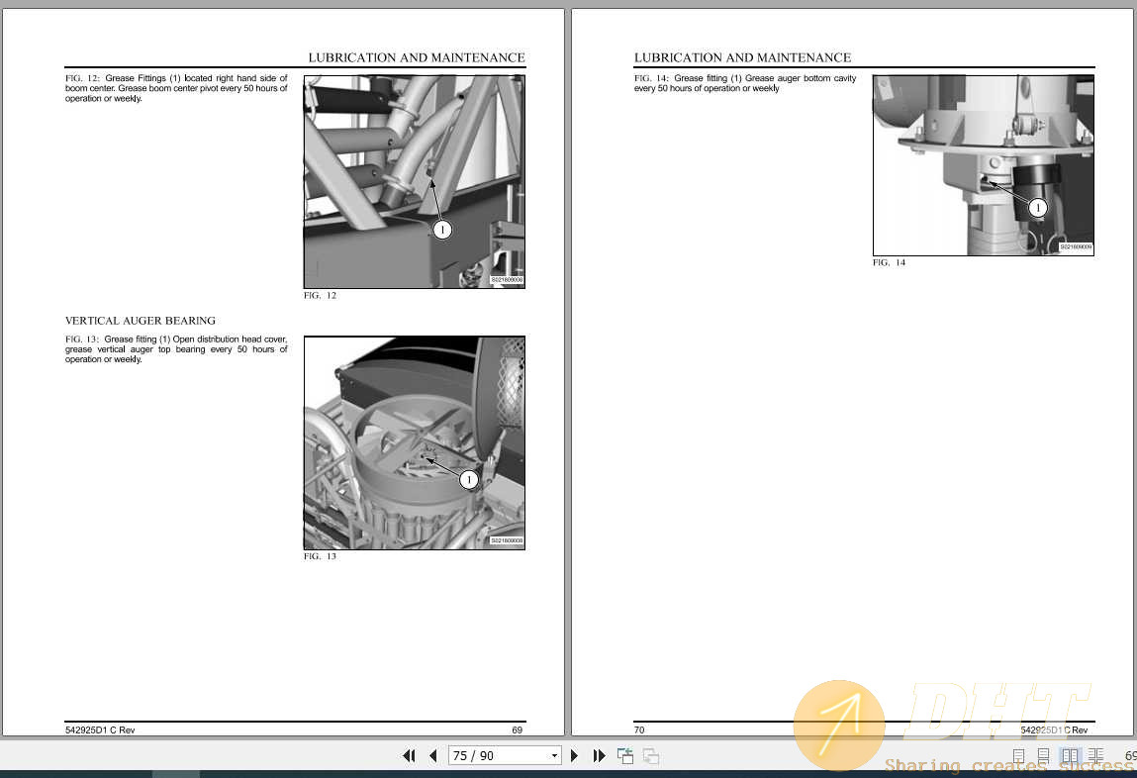Click the FIG. 13 grease fitting description

(x=176, y=349)
